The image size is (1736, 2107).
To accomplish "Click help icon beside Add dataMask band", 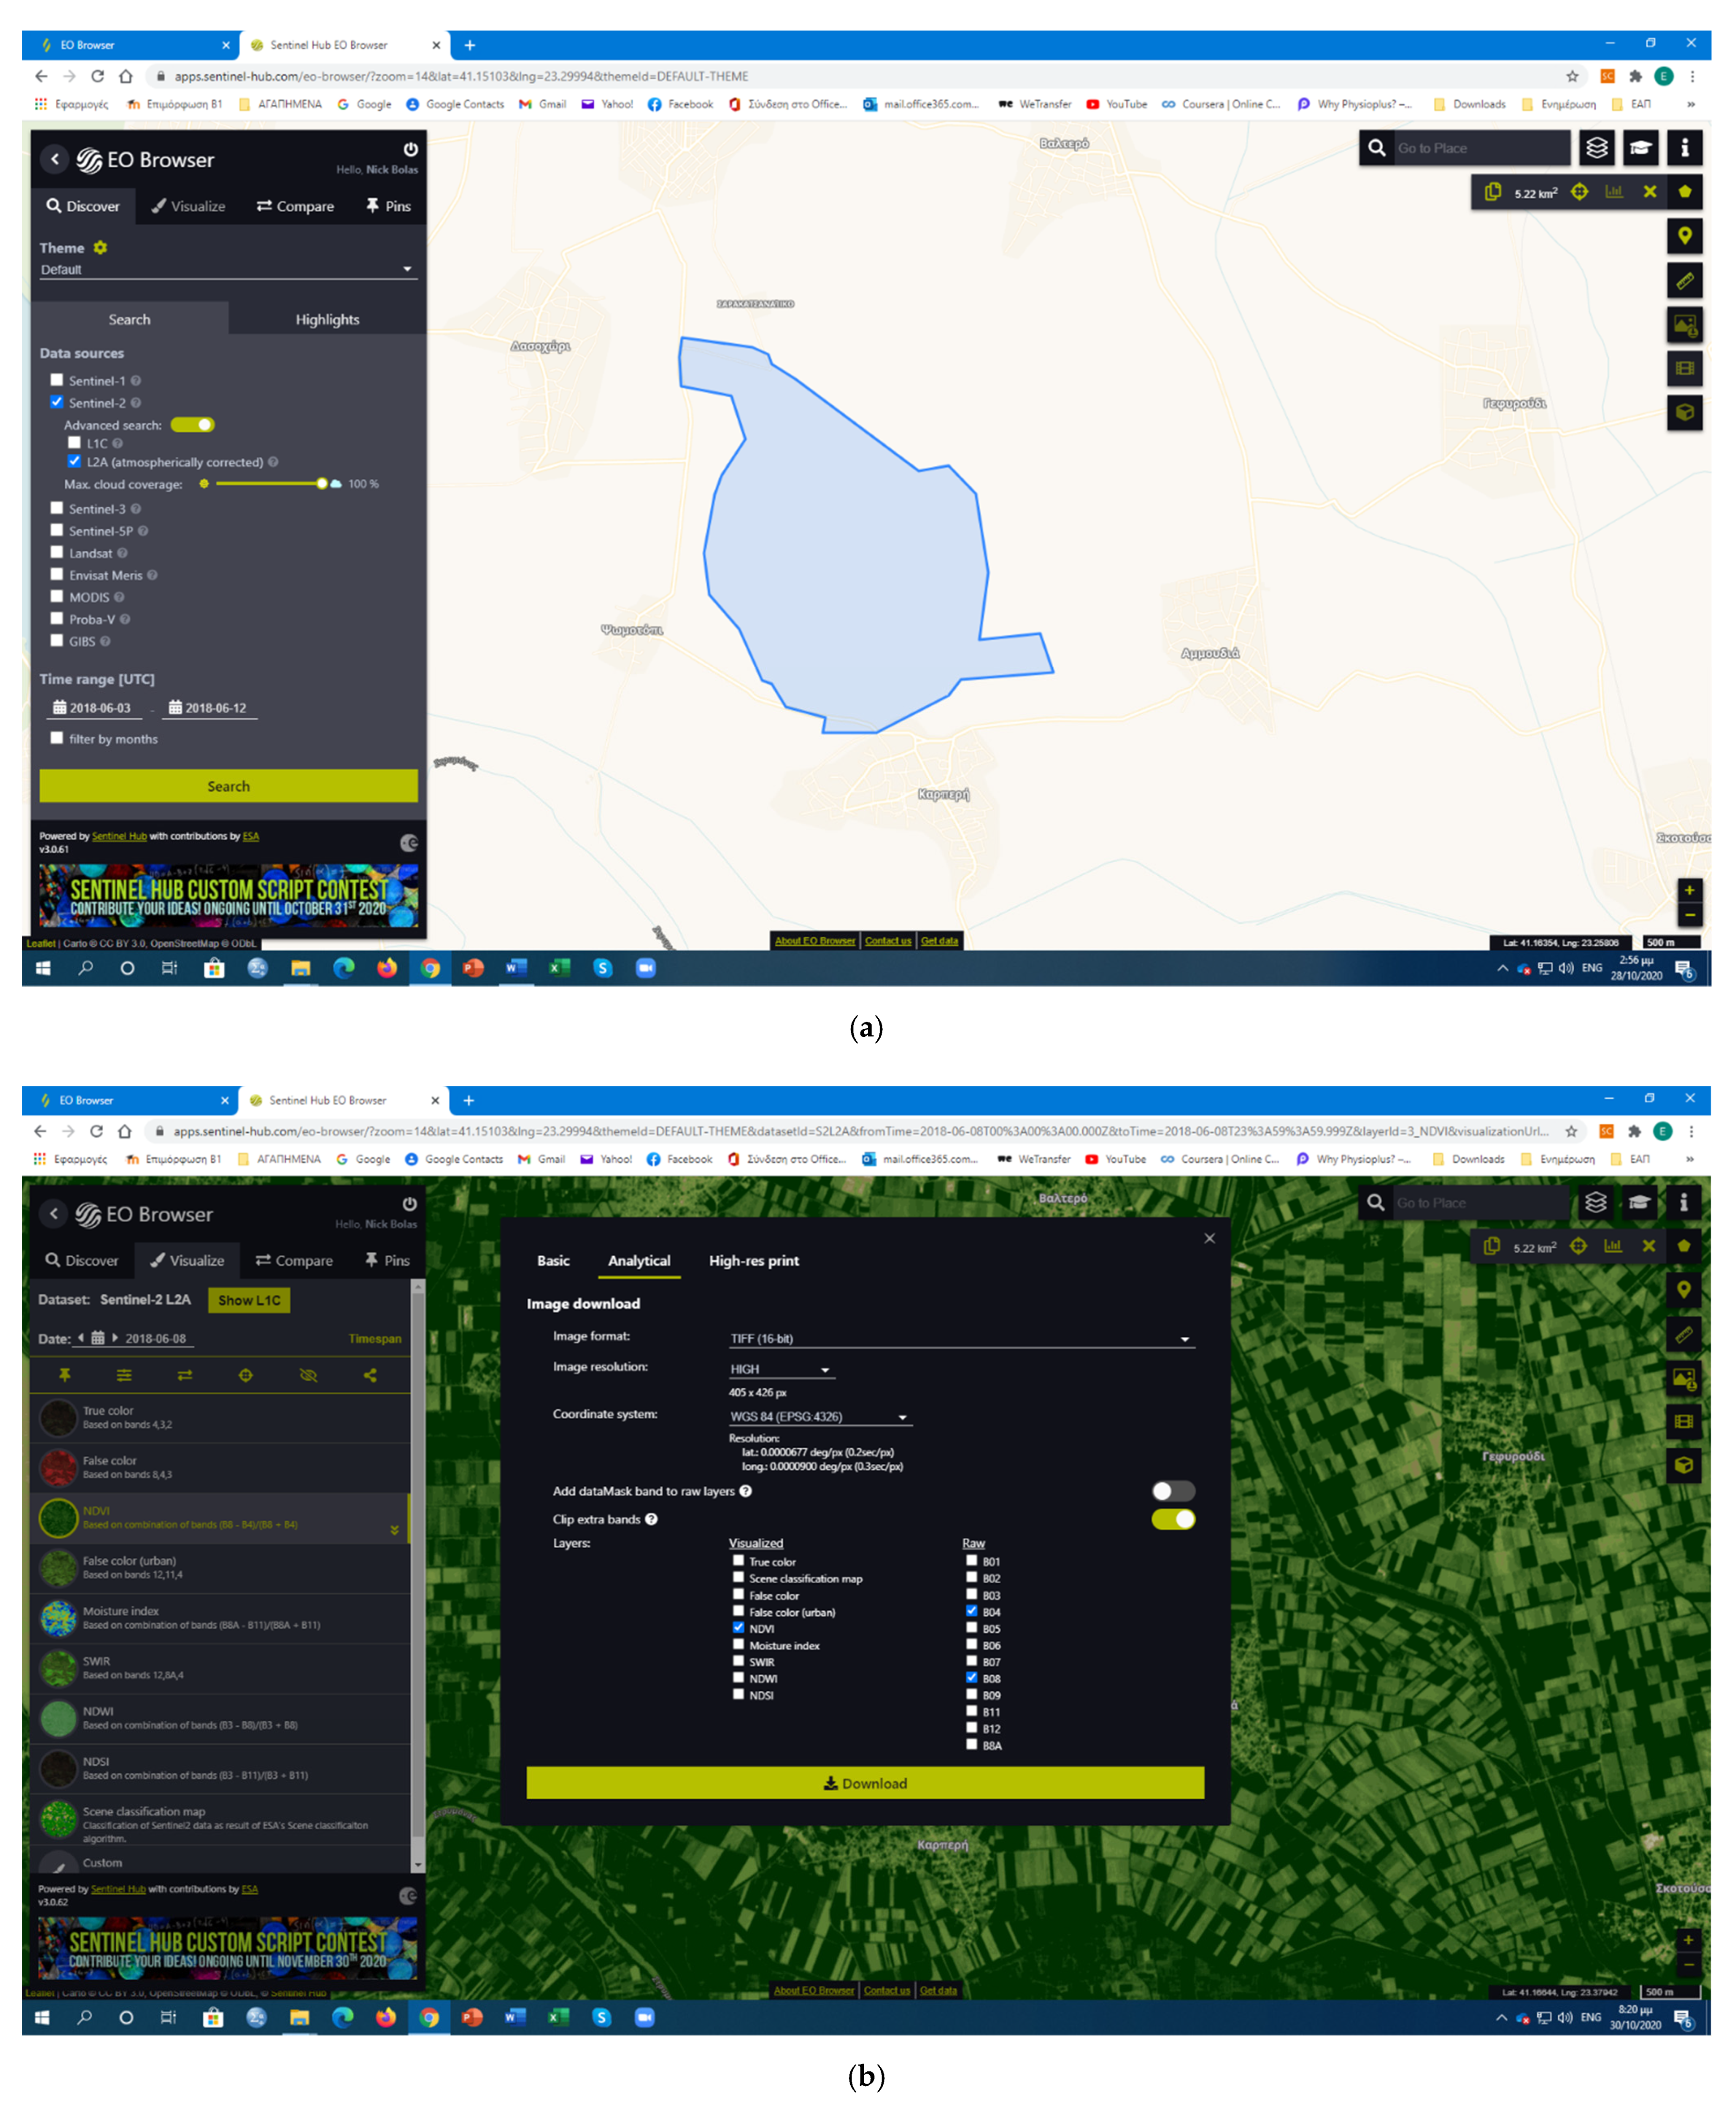I will [746, 1490].
